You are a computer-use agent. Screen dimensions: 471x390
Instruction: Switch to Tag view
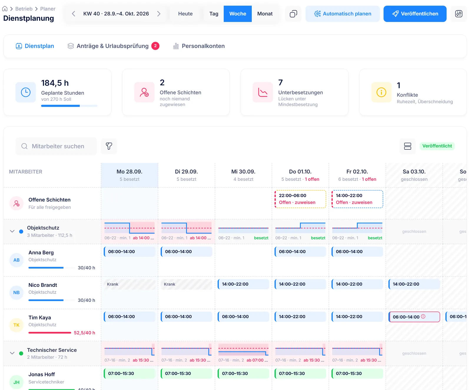214,14
